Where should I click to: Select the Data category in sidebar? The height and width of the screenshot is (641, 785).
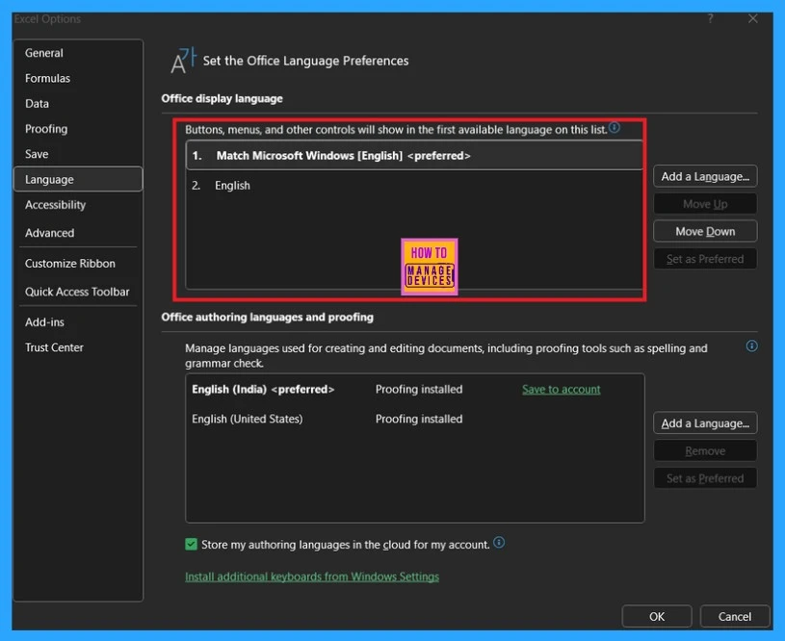click(x=37, y=104)
